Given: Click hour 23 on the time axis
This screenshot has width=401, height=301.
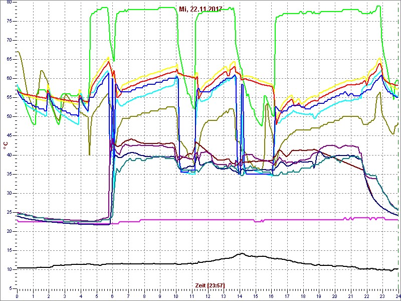Looking at the screenshot, I should pyautogui.click(x=382, y=296).
